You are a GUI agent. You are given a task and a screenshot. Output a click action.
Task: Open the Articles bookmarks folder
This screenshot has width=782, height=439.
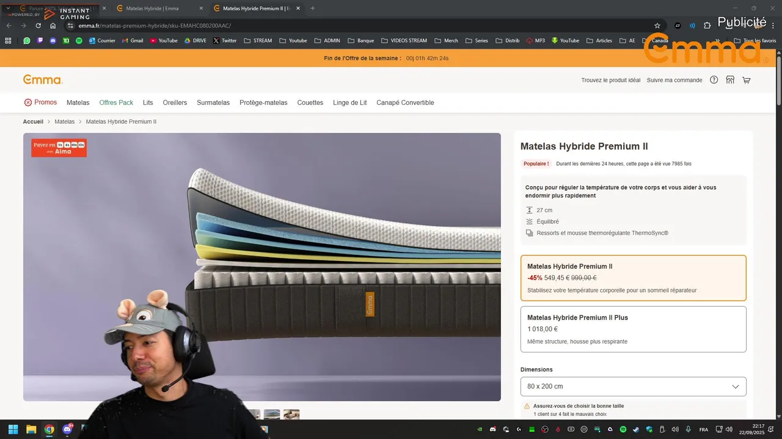(x=599, y=41)
